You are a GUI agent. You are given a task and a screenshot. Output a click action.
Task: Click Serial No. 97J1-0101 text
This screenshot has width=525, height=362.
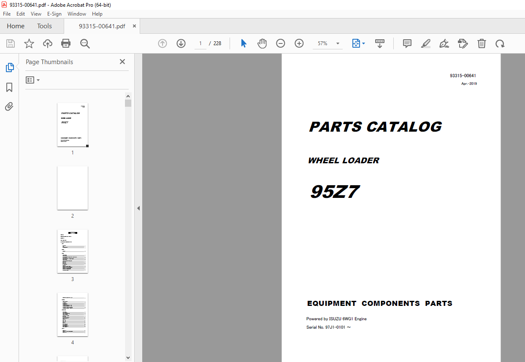[328, 327]
